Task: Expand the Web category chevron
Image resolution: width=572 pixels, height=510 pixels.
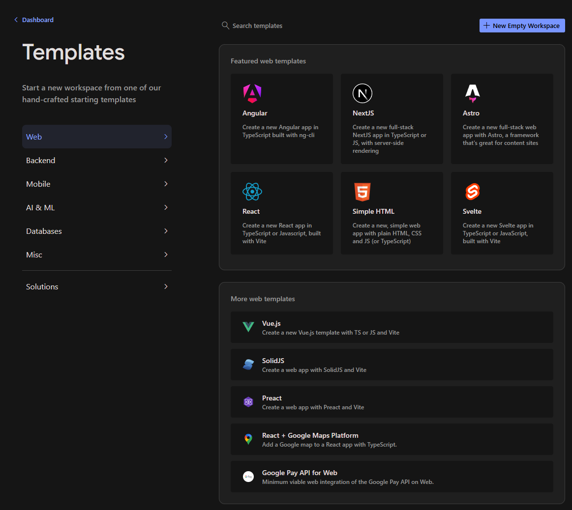Action: coord(166,137)
